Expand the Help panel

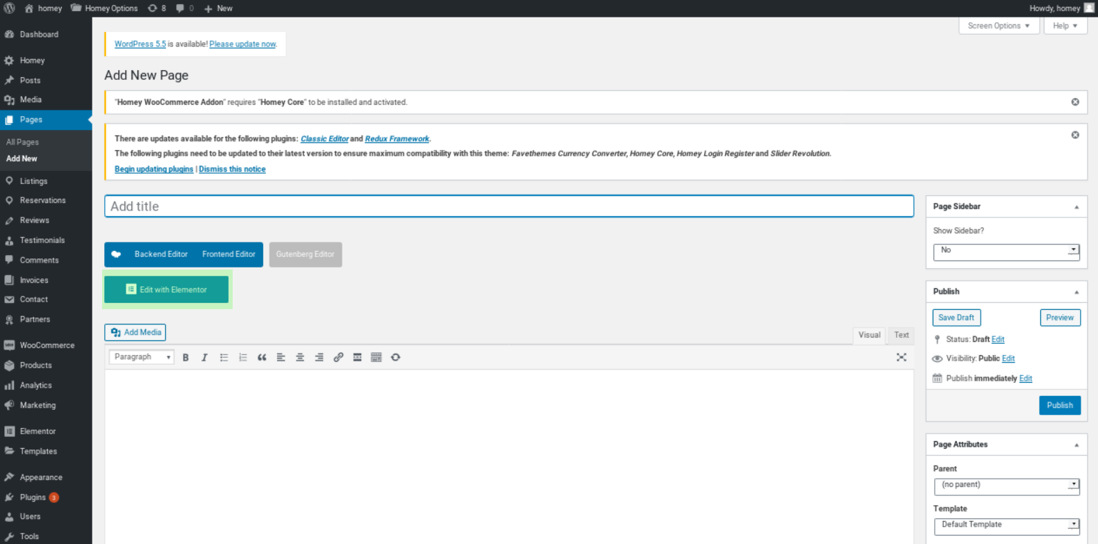pyautogui.click(x=1065, y=26)
